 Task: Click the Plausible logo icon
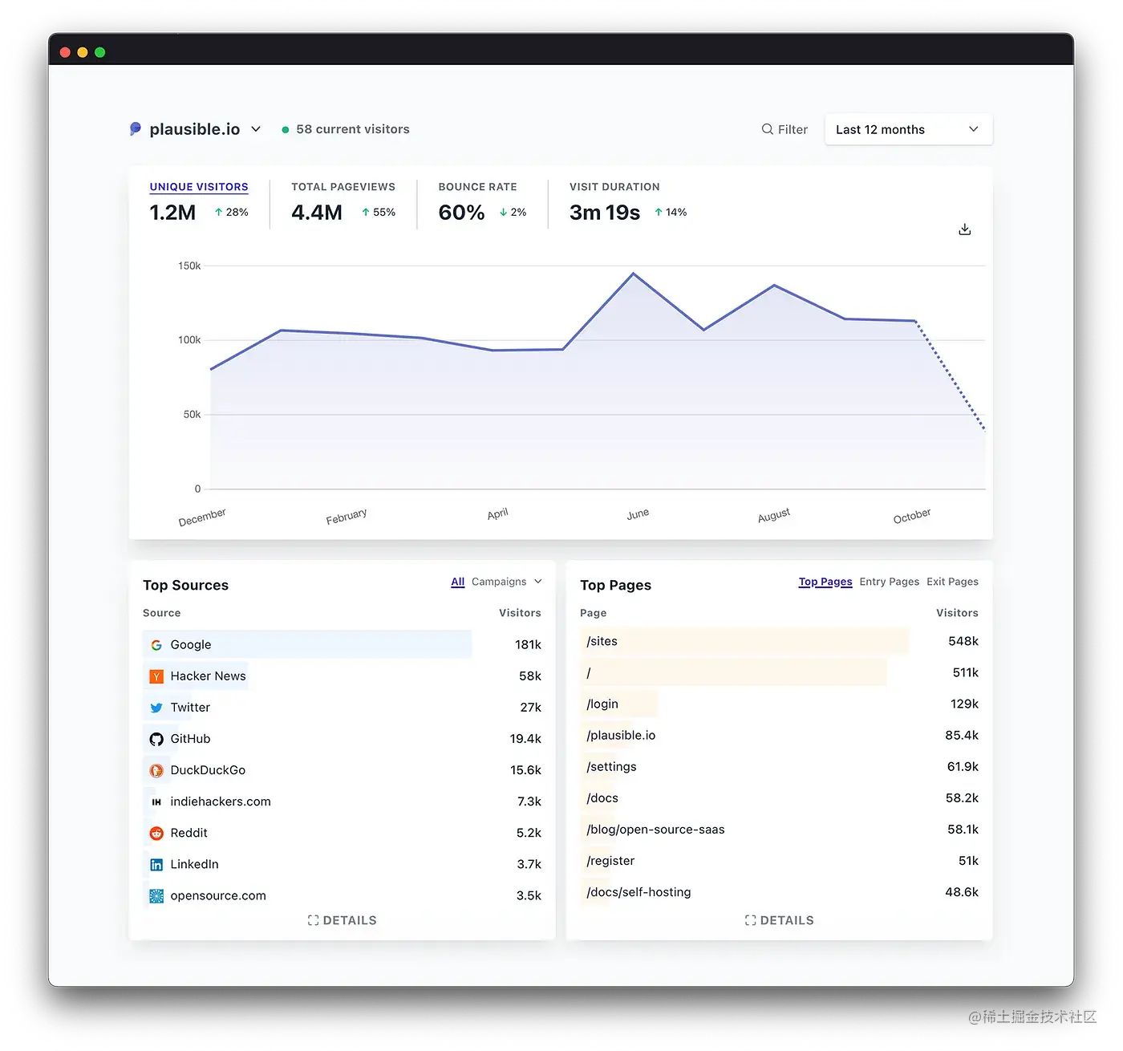tap(136, 129)
